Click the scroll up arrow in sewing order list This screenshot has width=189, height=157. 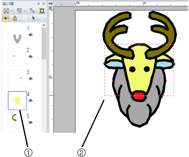pyautogui.click(x=44, y=25)
